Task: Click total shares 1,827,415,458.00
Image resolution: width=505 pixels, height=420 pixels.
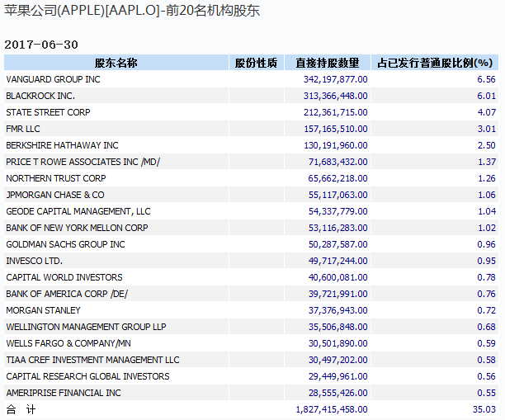Action: click(x=332, y=409)
